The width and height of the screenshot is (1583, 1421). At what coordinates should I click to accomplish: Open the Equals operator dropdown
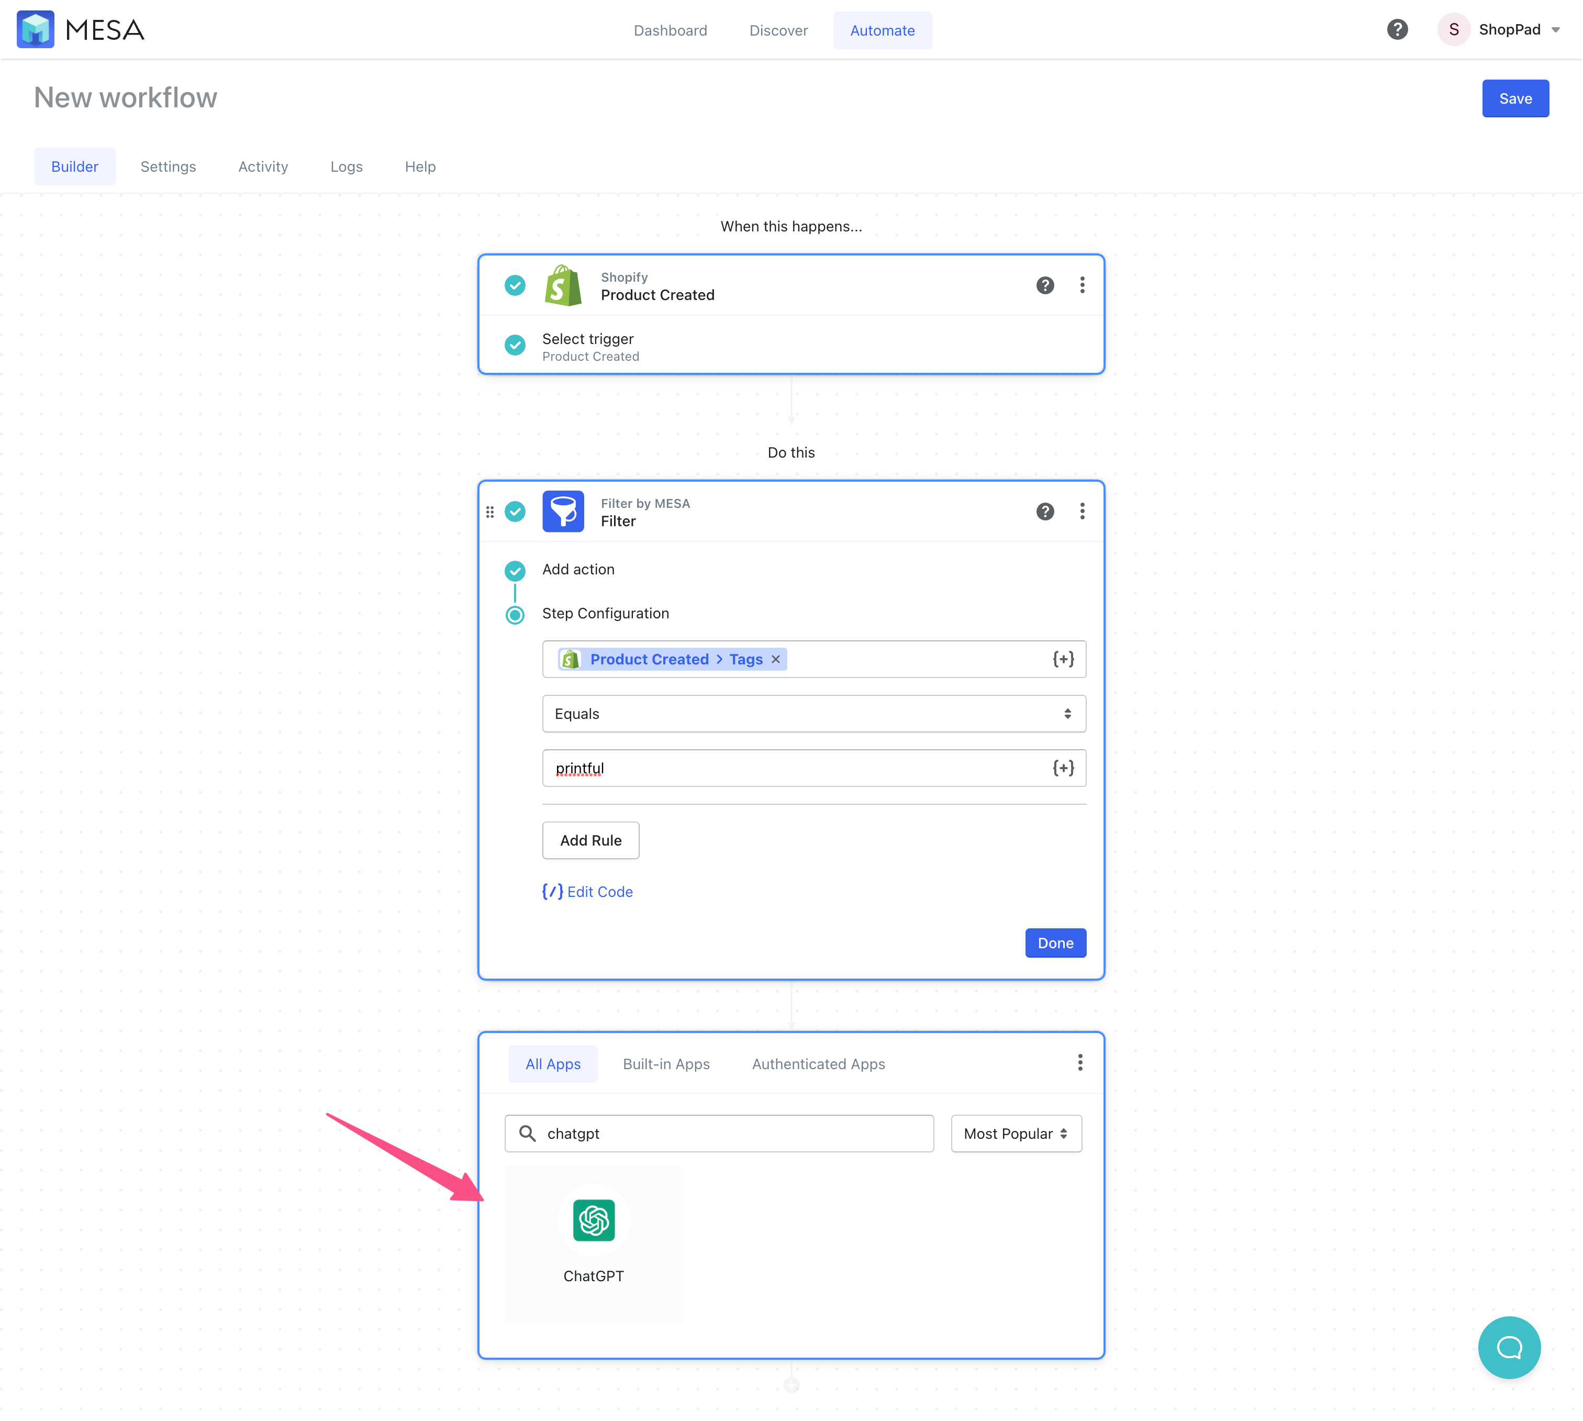(x=814, y=714)
